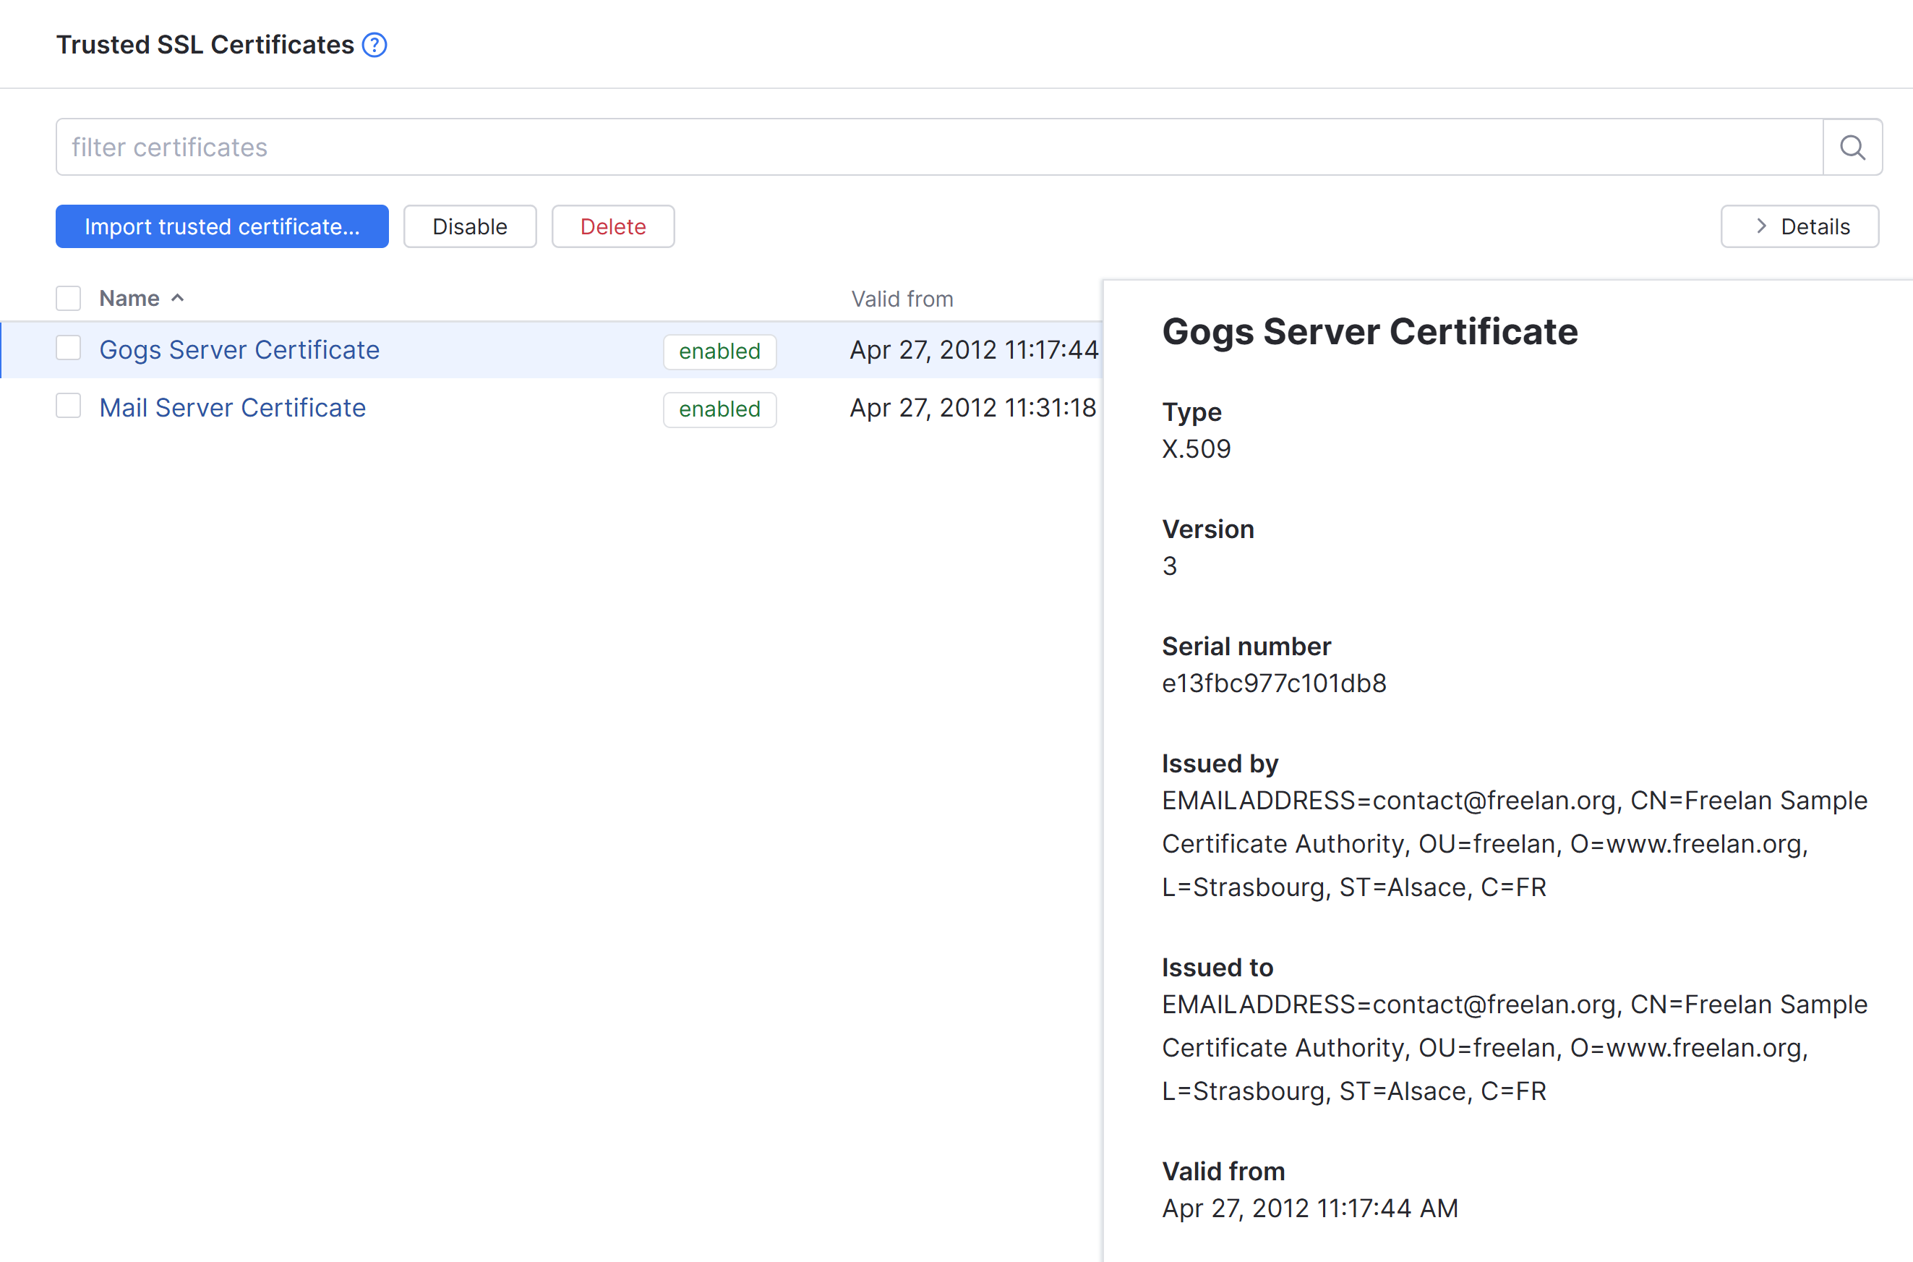Collapse the Gogs Server Certificate details panel
1913x1262 pixels.
(x=1799, y=226)
